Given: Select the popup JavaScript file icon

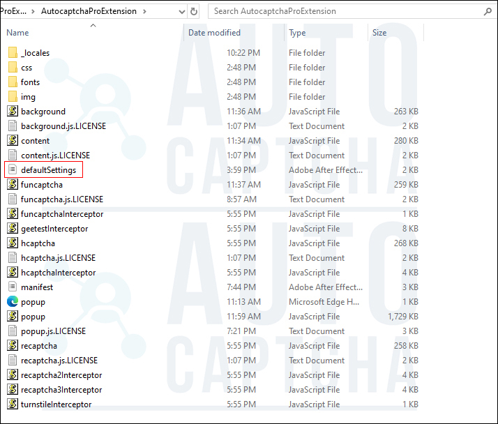Looking at the screenshot, I should click(x=13, y=316).
